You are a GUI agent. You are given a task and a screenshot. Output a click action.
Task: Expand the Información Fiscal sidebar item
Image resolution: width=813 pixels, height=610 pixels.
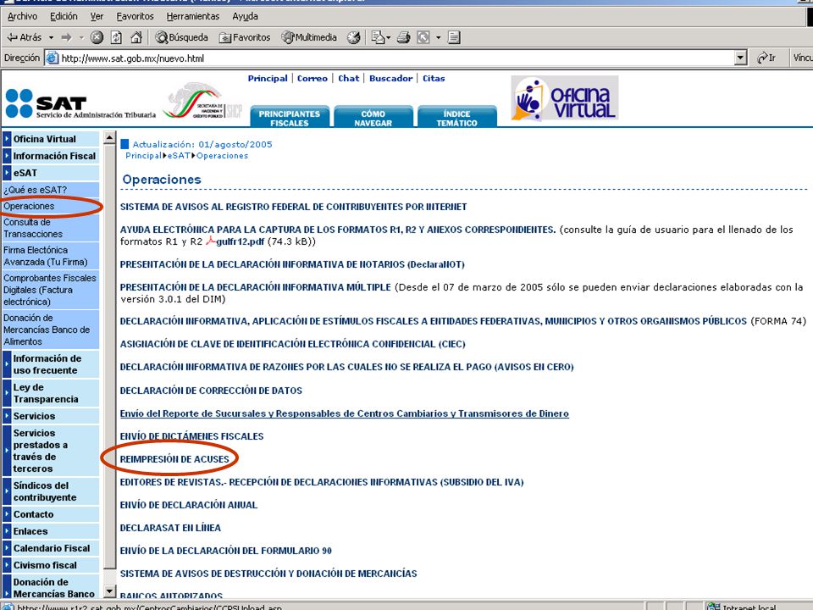[x=50, y=156]
